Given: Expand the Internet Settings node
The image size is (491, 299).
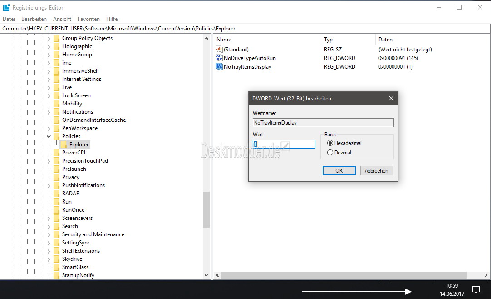Looking at the screenshot, I should coord(49,79).
